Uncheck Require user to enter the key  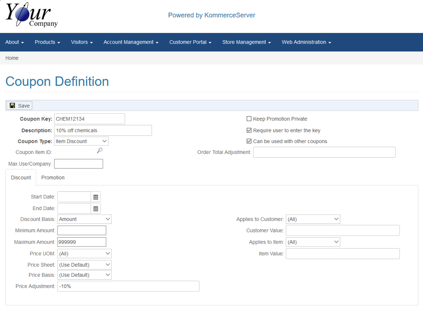[249, 130]
